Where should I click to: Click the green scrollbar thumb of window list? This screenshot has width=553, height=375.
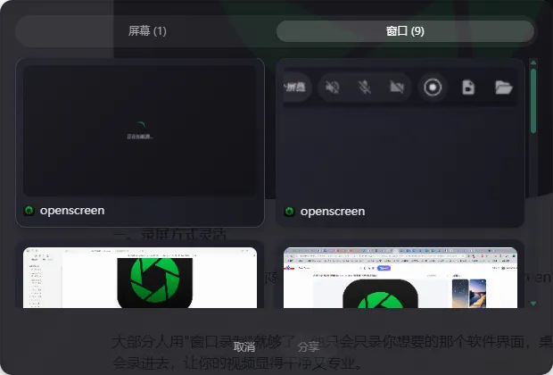point(533,101)
